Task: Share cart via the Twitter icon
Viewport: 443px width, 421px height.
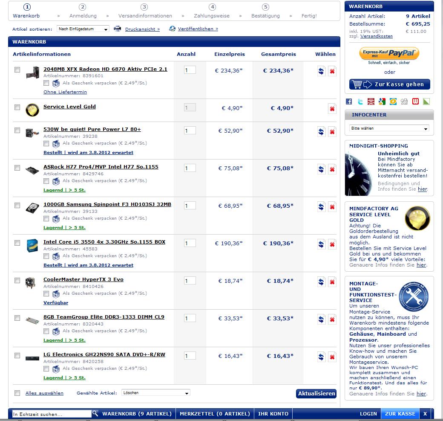Action: pyautogui.click(x=360, y=102)
